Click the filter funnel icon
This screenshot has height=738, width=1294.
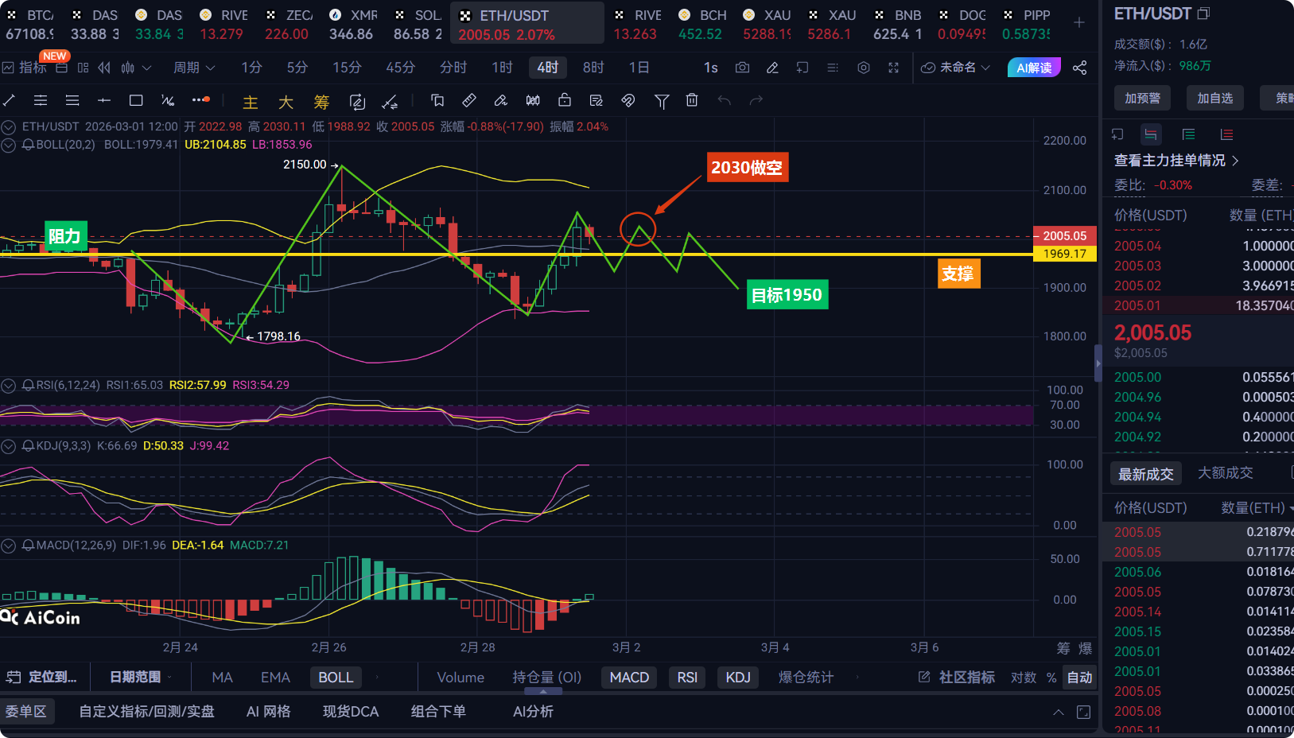pos(661,100)
